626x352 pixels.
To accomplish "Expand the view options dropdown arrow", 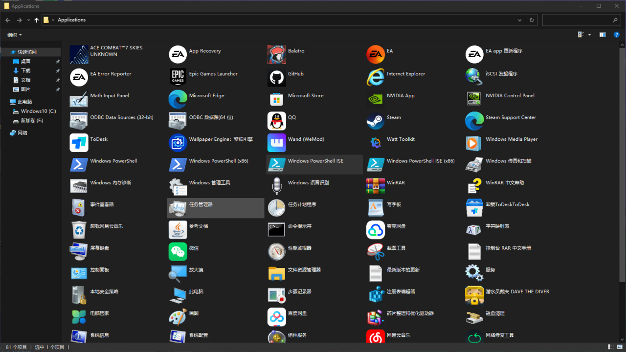I will (x=589, y=35).
